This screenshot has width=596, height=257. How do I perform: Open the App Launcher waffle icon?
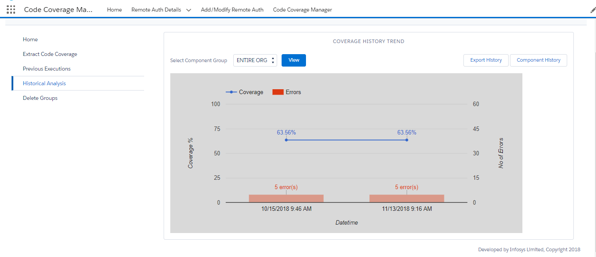(11, 9)
